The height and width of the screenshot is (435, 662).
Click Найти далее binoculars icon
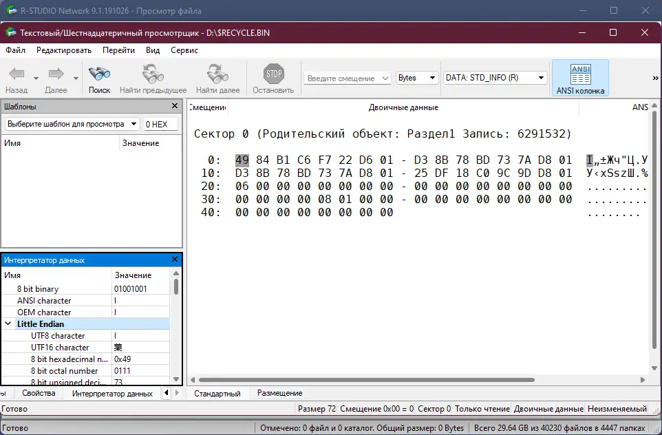(217, 74)
